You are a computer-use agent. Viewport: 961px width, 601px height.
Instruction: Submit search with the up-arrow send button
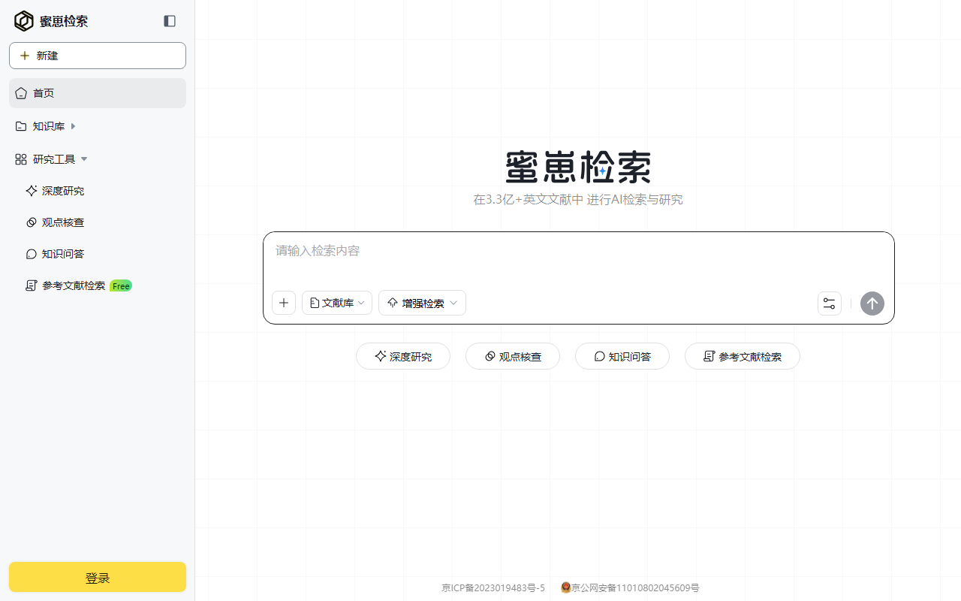[872, 304]
